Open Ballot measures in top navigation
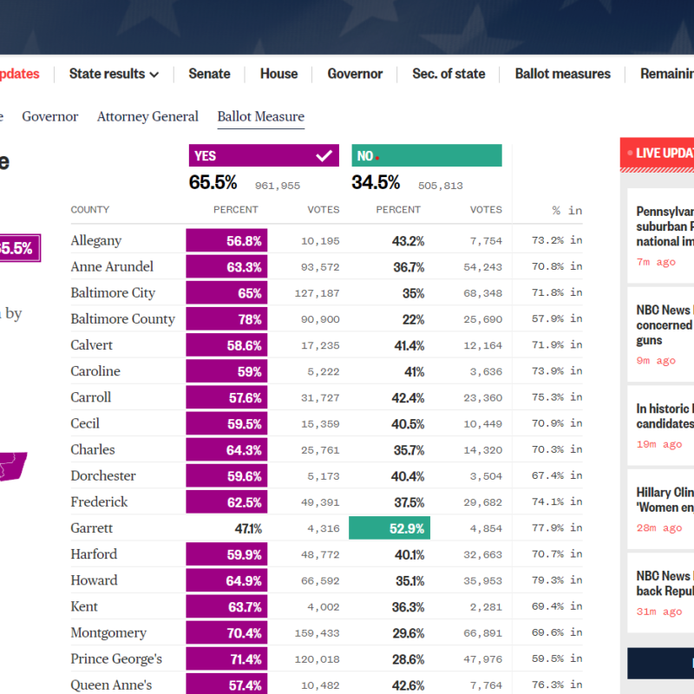This screenshot has height=694, width=694. click(562, 74)
